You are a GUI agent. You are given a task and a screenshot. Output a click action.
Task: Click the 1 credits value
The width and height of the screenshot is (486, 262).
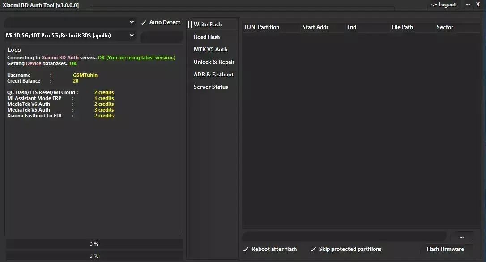click(x=104, y=98)
